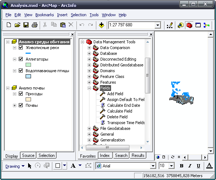
Task: Delete selected element X icon
Action: click(71, 25)
